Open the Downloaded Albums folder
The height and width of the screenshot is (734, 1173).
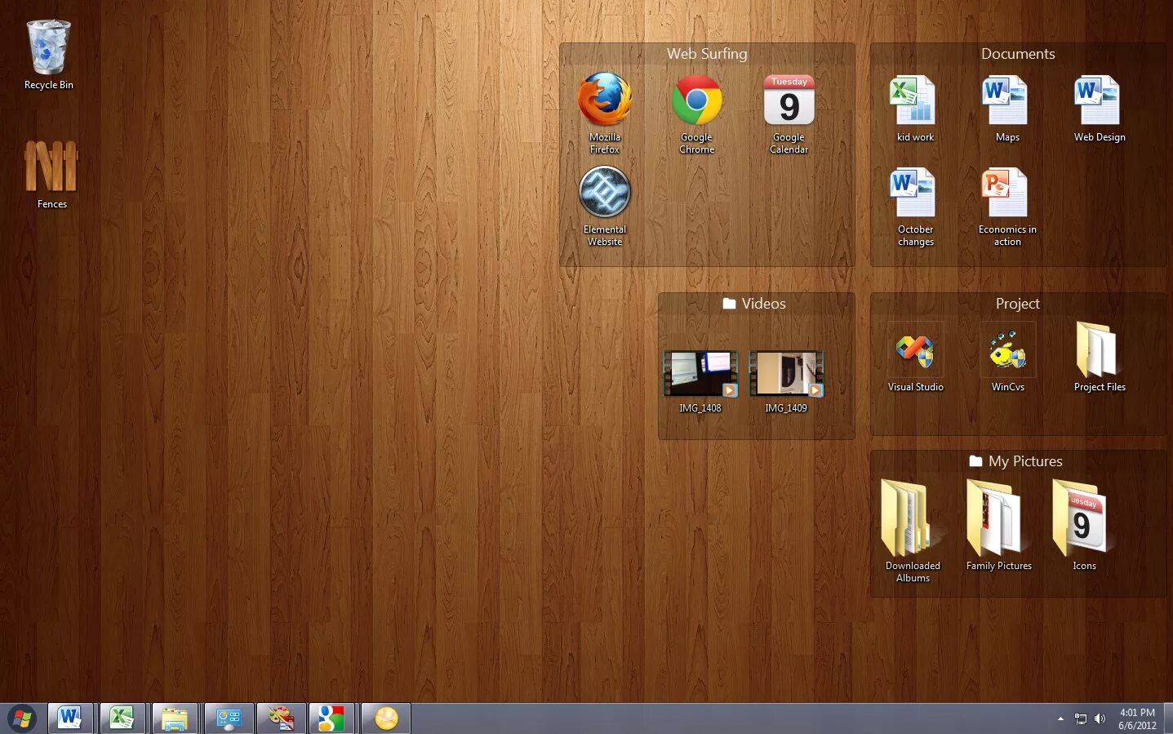point(913,531)
